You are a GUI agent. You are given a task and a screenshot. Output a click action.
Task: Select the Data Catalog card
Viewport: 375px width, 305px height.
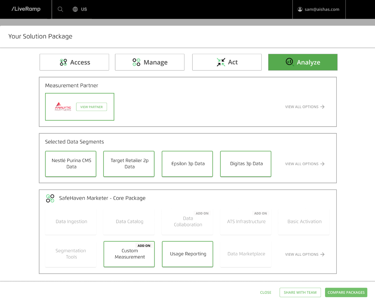tap(129, 222)
